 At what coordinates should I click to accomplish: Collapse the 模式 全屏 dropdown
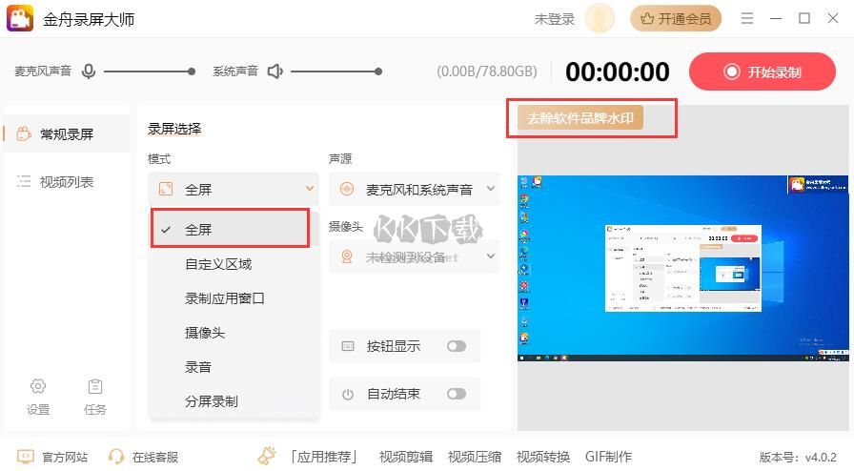tap(234, 189)
